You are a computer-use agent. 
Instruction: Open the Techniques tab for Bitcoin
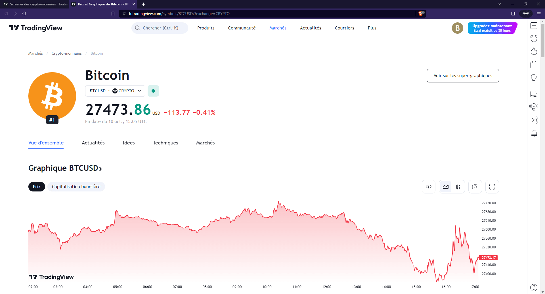tap(165, 143)
